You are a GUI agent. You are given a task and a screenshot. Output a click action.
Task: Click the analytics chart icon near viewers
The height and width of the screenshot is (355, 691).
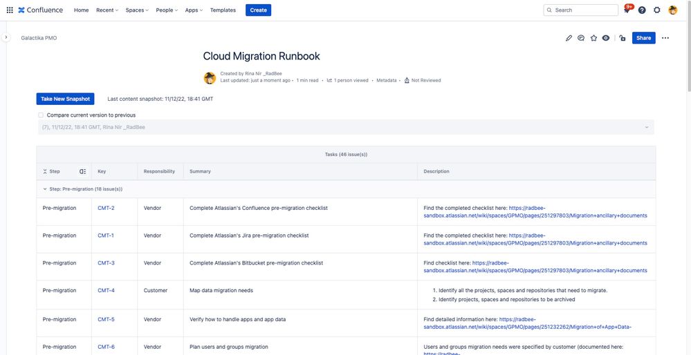[x=329, y=81]
